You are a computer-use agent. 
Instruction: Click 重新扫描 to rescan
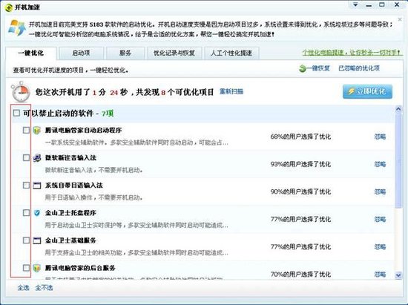231,91
